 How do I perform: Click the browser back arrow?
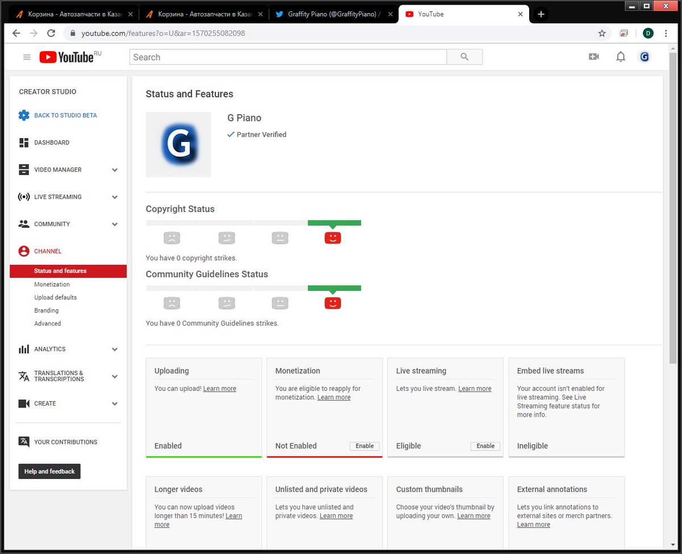point(16,34)
